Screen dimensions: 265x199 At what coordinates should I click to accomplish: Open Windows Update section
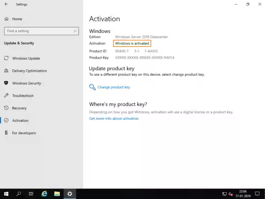[26, 59]
